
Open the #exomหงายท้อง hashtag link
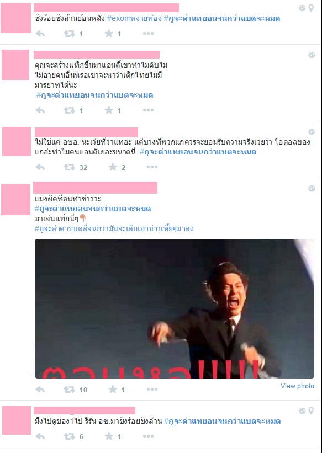pos(134,19)
